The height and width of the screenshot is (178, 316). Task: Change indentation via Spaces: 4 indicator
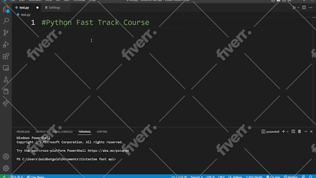[x=197, y=177]
